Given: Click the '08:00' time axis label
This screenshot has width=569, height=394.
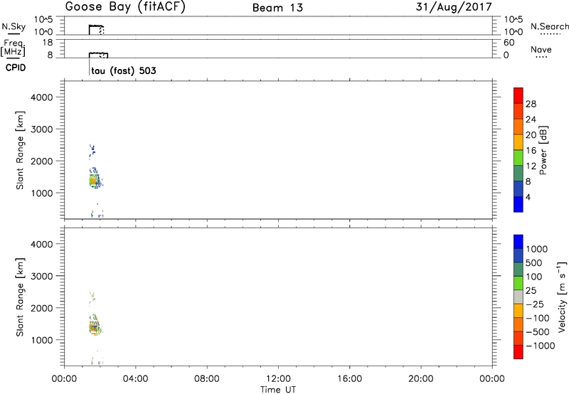Looking at the screenshot, I should [207, 379].
